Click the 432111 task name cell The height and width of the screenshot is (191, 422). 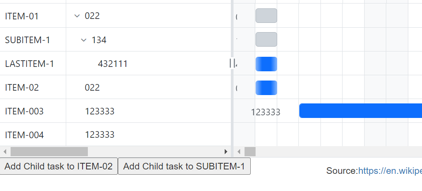tap(113, 64)
